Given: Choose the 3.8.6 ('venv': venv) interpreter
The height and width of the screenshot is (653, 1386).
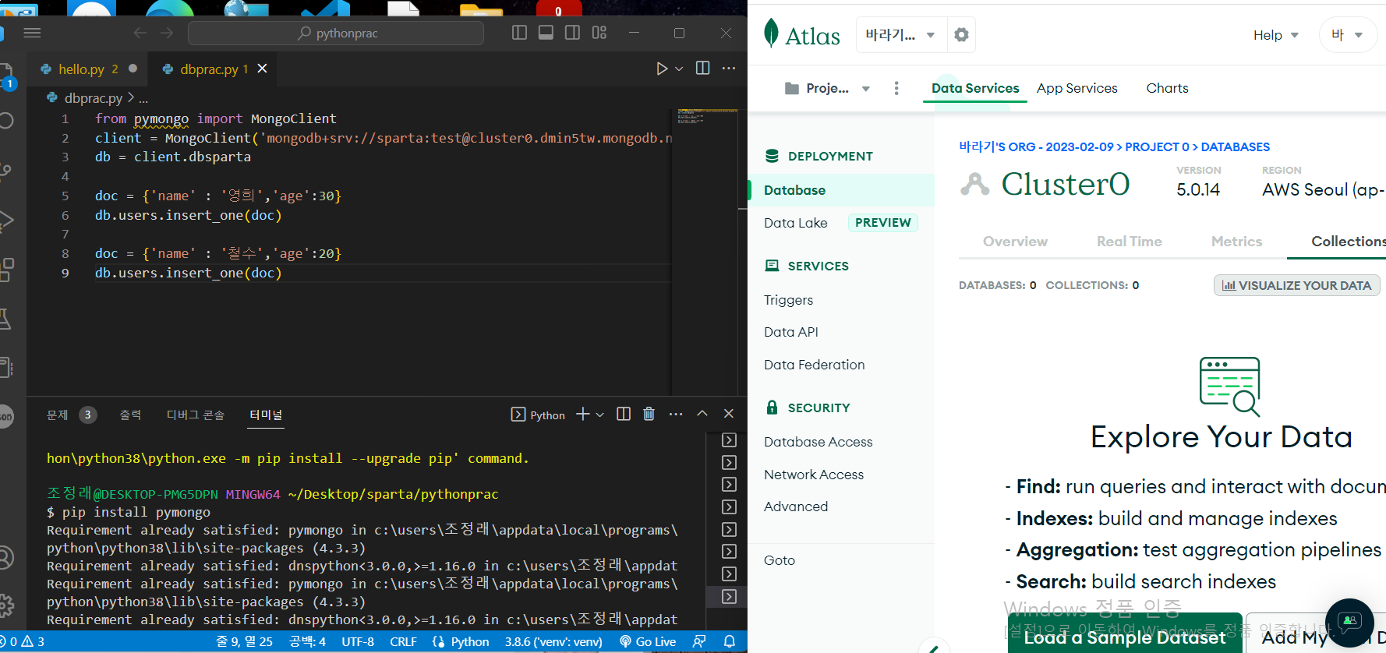Looking at the screenshot, I should 553,642.
